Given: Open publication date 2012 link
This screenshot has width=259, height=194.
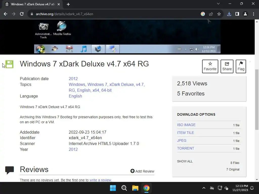Looking at the screenshot, I should 73,79.
